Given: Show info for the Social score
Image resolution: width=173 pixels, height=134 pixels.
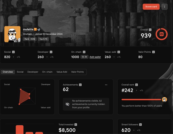Looking at the screenshot, I should pos(13,52).
